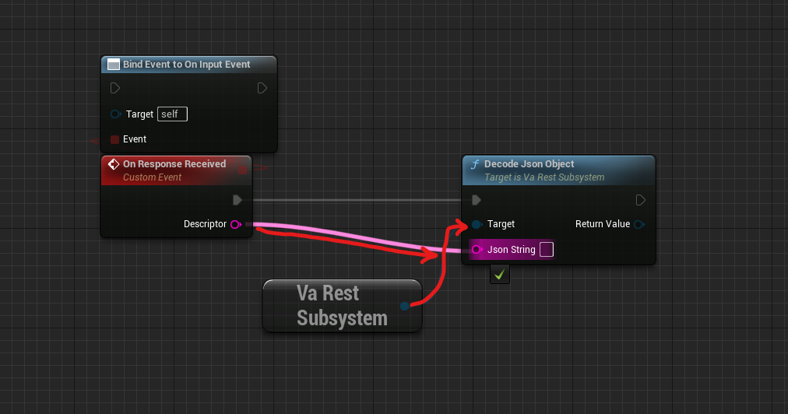Viewport: 788px width, 414px height.
Task: Select the Target pin on Bind Event node
Action: [x=115, y=114]
